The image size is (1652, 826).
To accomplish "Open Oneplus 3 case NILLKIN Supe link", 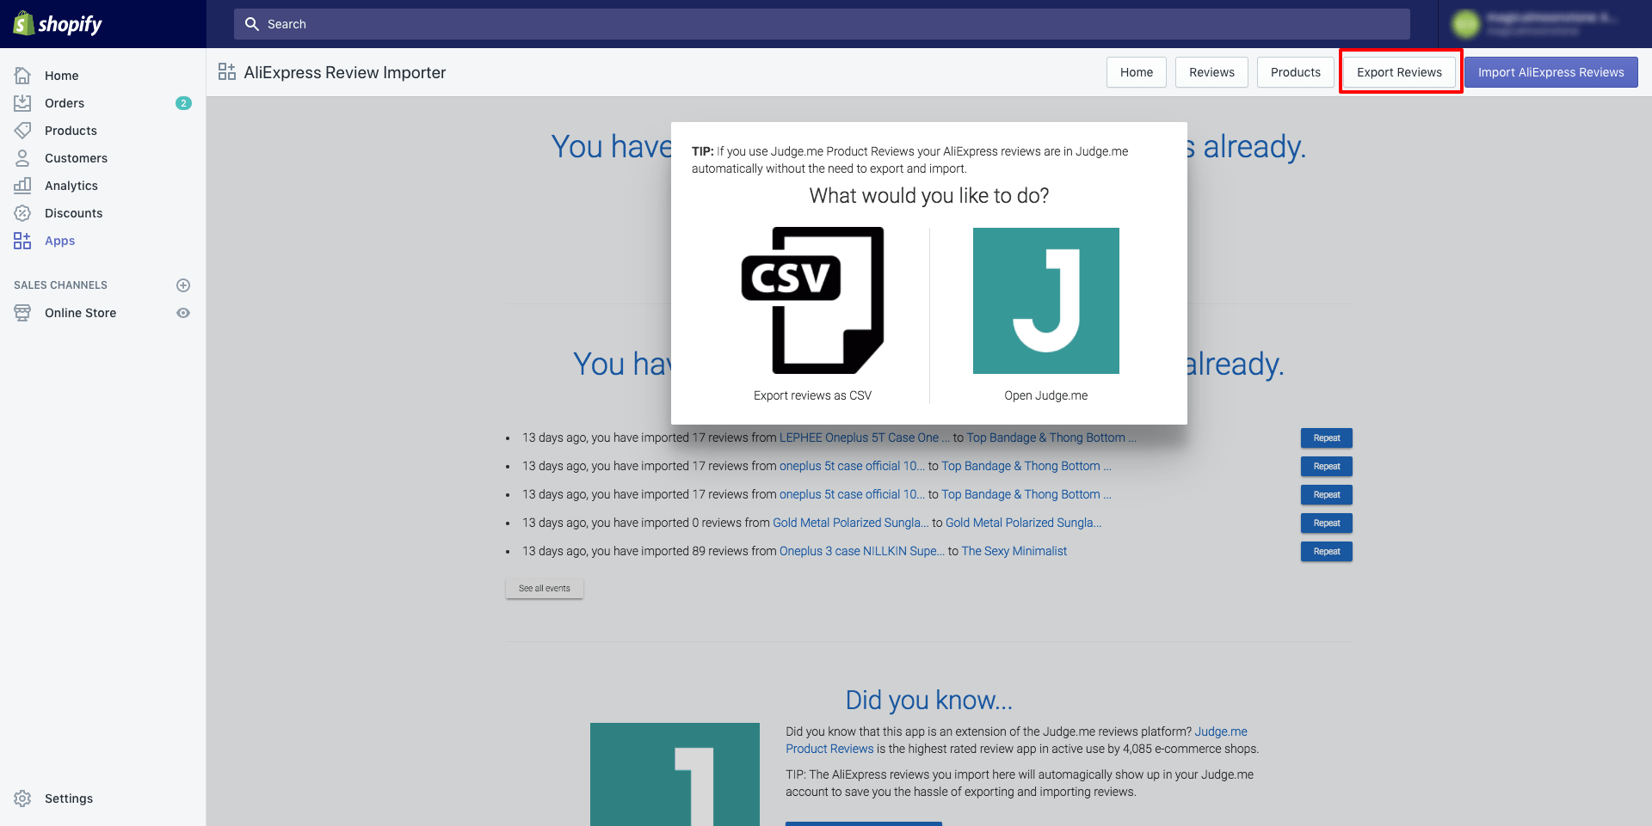I will [x=862, y=551].
